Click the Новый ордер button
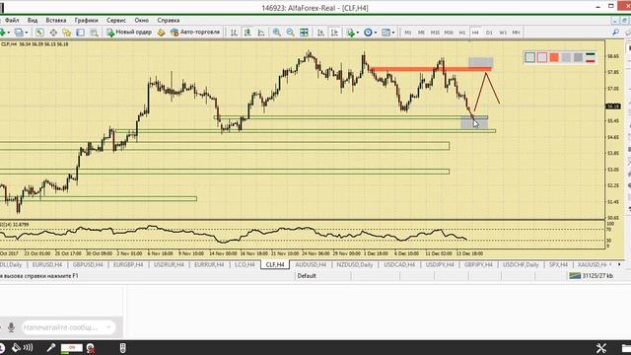This screenshot has width=631, height=355. pos(129,33)
